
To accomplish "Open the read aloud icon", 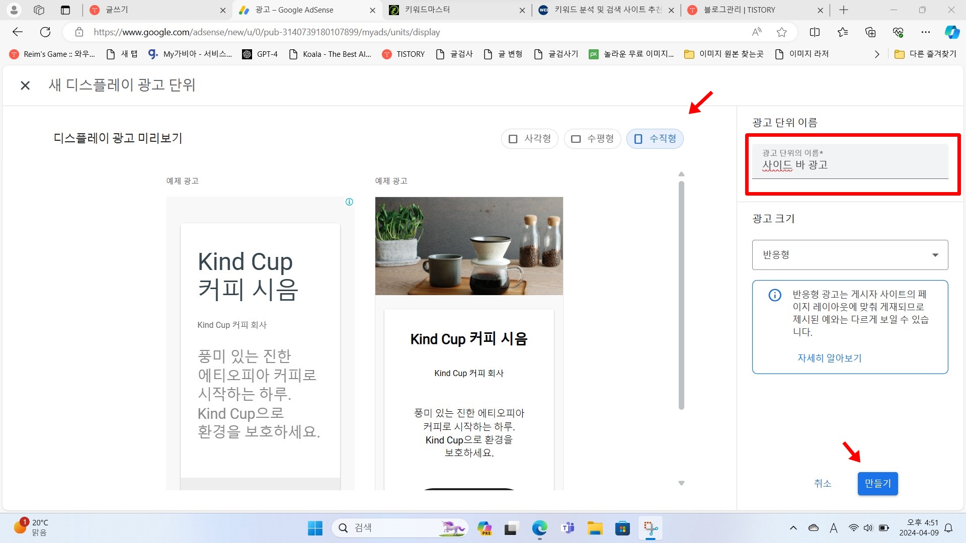I will pos(756,32).
